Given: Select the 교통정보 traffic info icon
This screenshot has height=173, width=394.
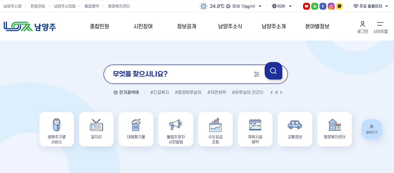Looking at the screenshot, I should (295, 129).
